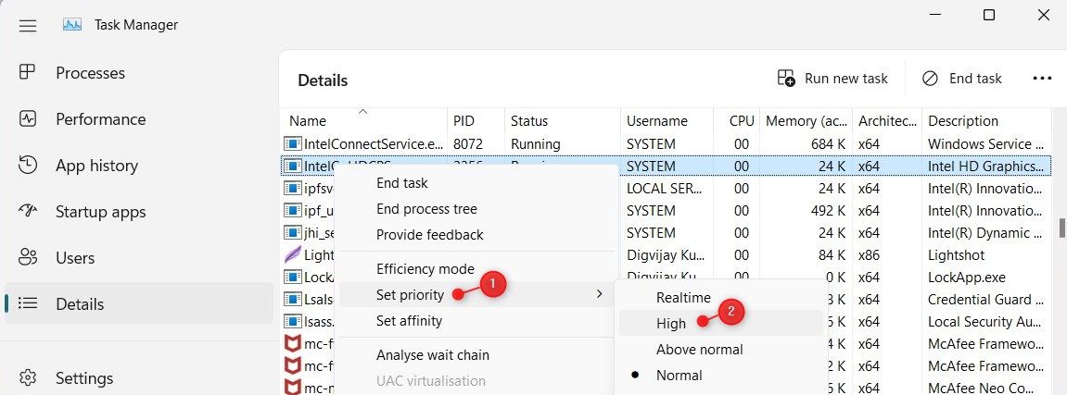Click the End task toolbar button
Screen dimensions: 1067x395
[961, 78]
